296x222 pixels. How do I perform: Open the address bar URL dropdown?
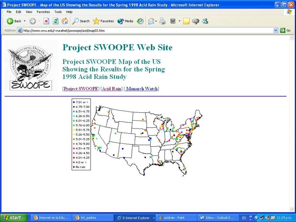(276, 31)
